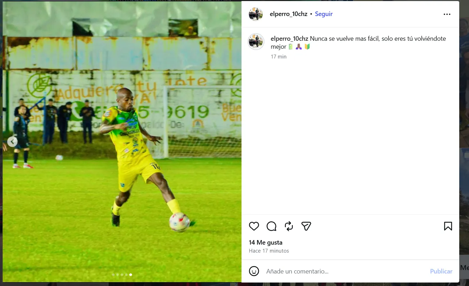Open elperro_10chz username in header

coord(289,14)
